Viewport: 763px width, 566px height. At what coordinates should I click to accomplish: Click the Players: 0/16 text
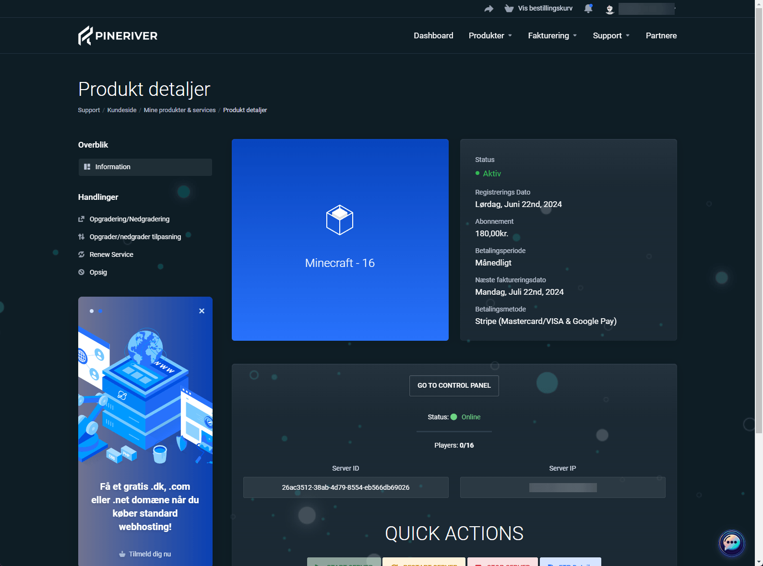(454, 445)
